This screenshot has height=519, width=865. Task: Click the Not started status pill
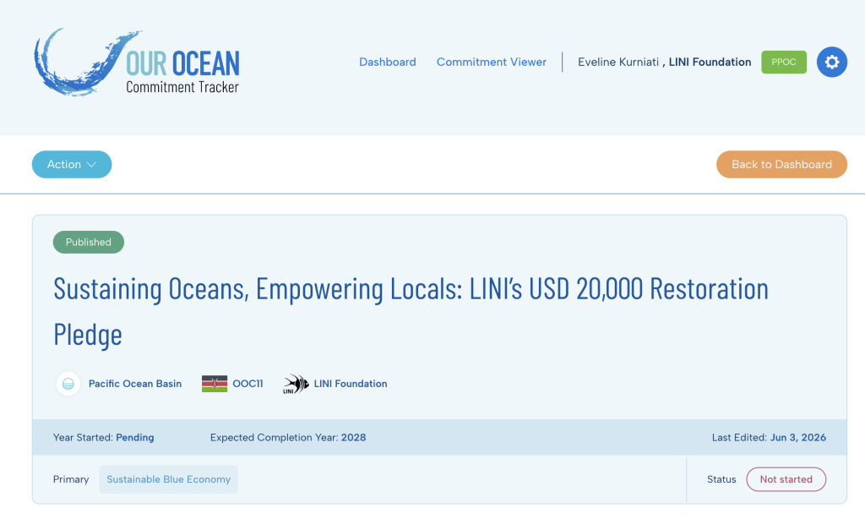coord(786,479)
